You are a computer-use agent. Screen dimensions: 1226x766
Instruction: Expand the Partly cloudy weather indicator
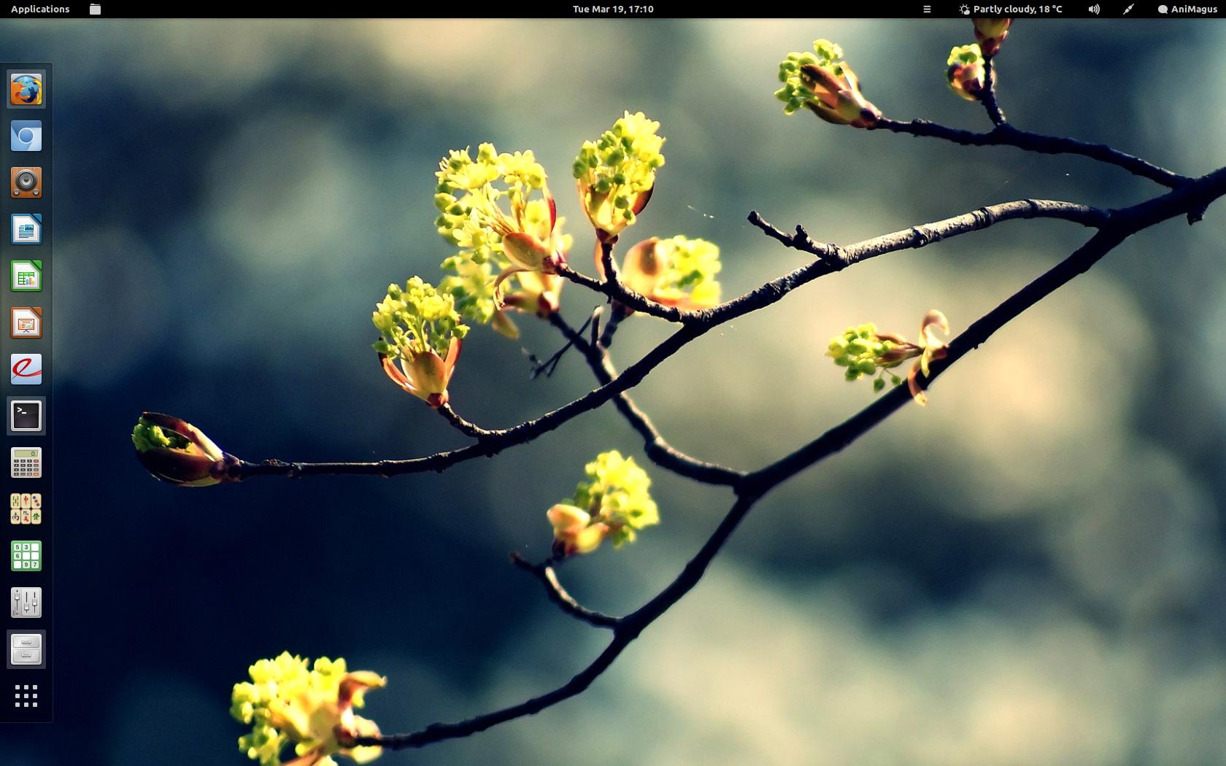(x=1011, y=9)
